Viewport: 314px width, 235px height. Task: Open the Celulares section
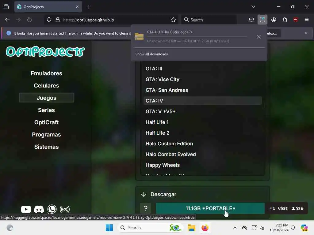tap(47, 86)
